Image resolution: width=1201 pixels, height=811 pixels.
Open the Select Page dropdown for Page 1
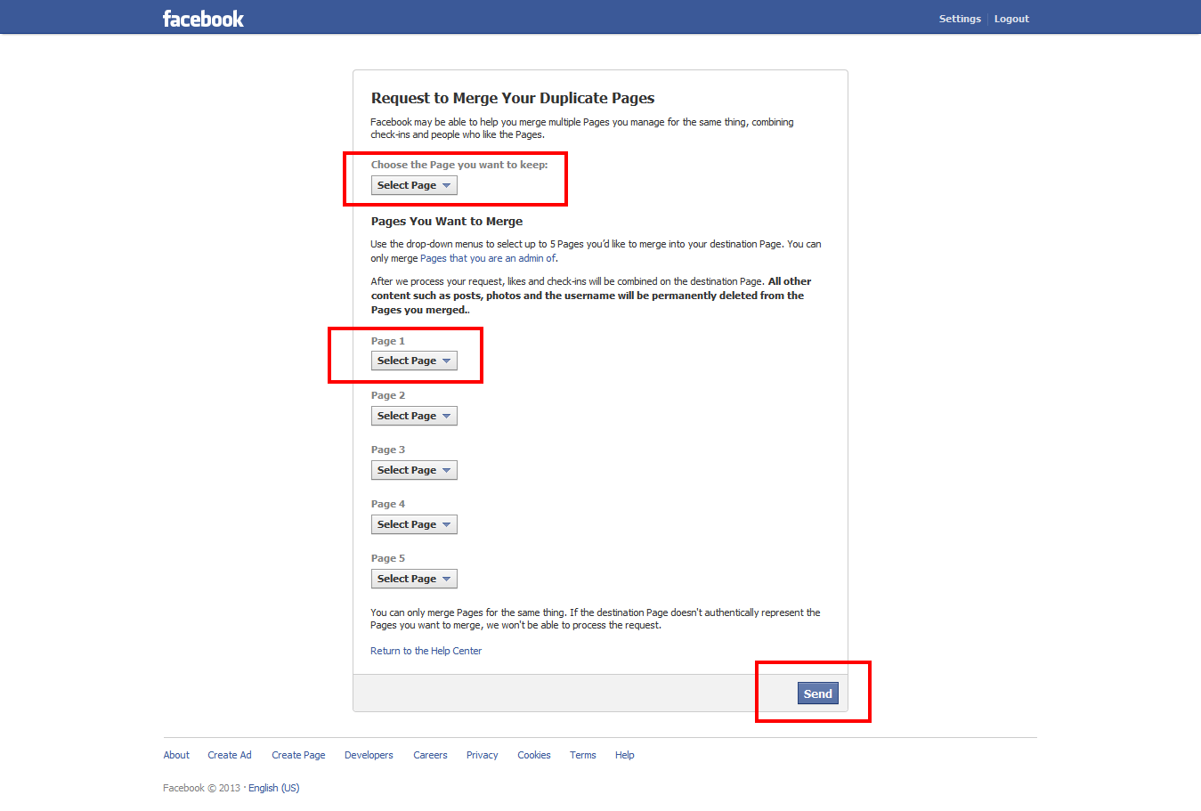(x=414, y=361)
